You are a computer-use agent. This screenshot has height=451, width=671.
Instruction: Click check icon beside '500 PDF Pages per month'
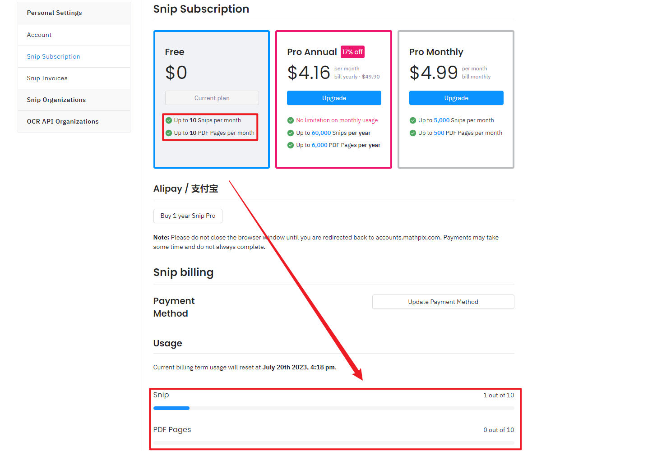point(412,133)
